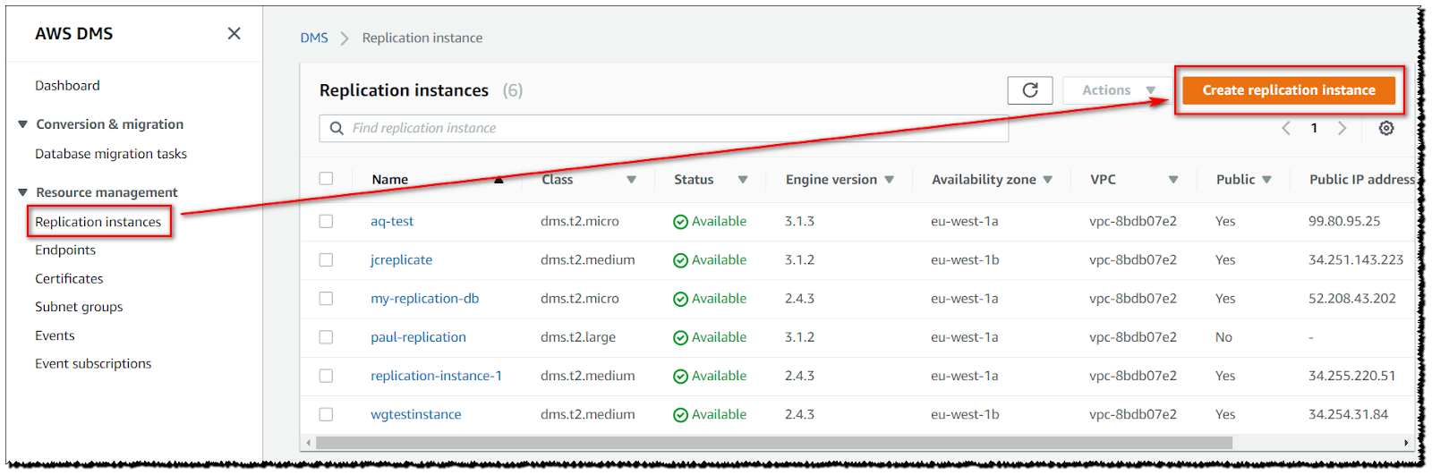
Task: Close the AWS DMS sidebar
Action: tap(234, 33)
